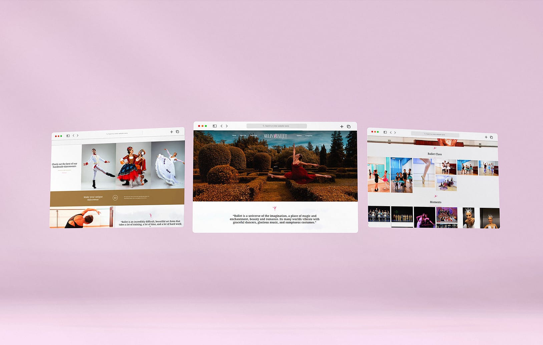Open pointe shoe photo in Ballet Class
The height and width of the screenshot is (345, 543).
(x=424, y=172)
